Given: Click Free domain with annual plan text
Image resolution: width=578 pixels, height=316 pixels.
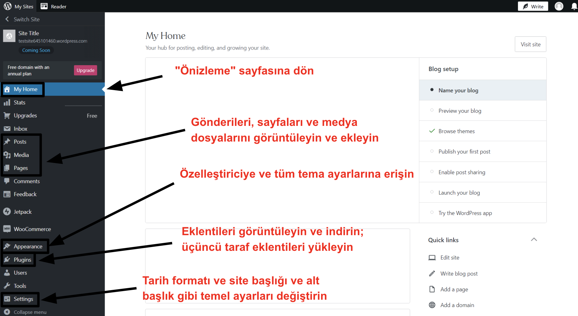Looking at the screenshot, I should tap(28, 70).
